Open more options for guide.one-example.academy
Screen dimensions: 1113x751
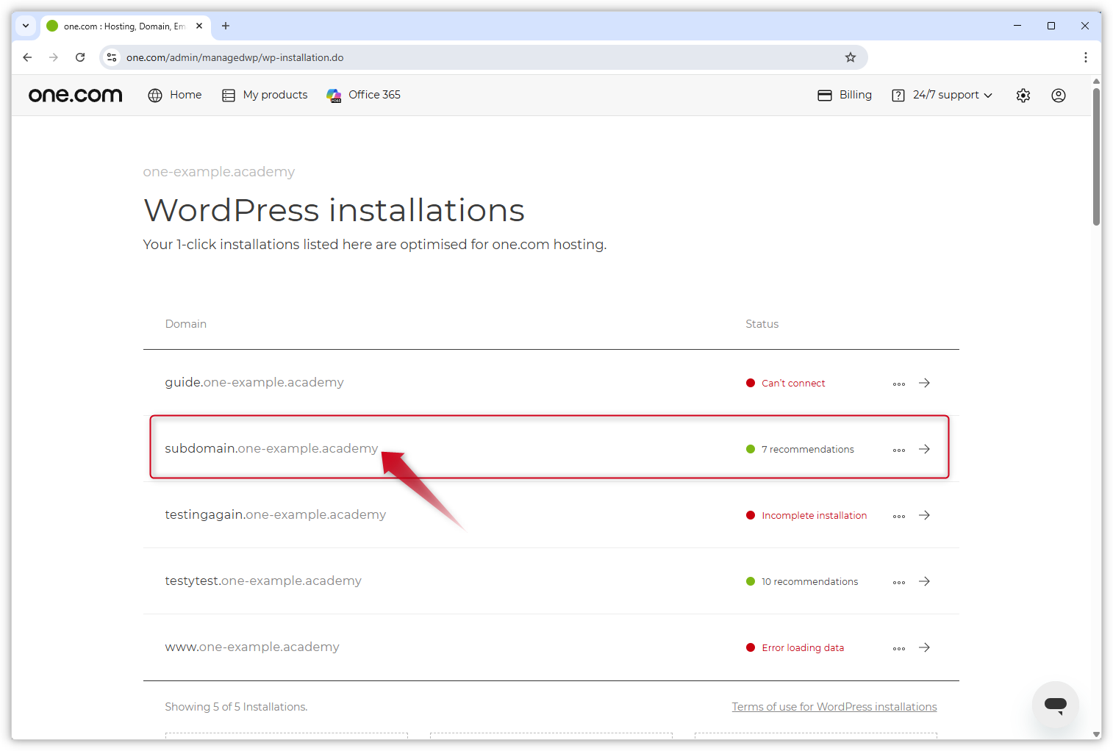coord(899,384)
